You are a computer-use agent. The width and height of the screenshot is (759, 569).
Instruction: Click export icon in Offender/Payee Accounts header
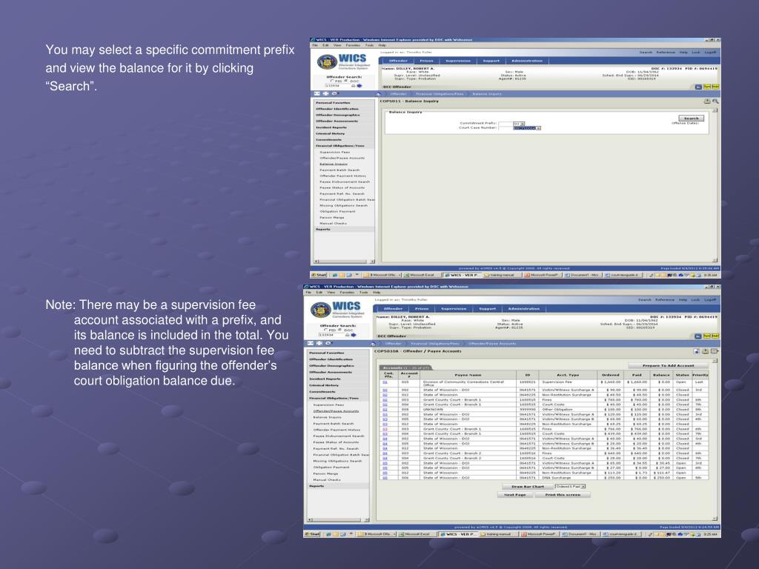coord(696,351)
